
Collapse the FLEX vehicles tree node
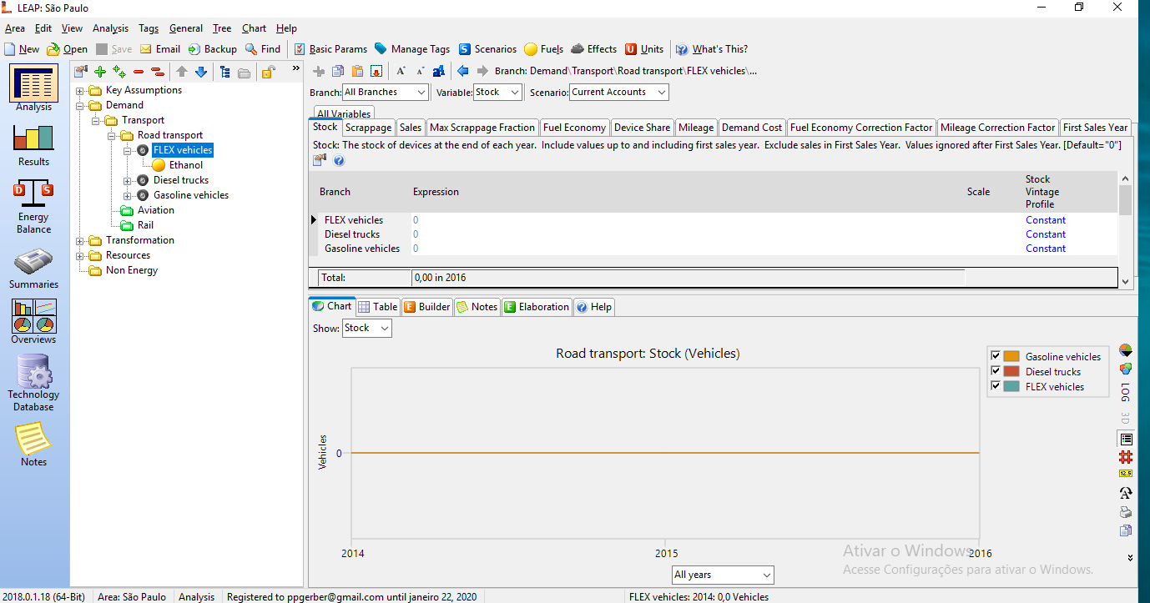128,150
